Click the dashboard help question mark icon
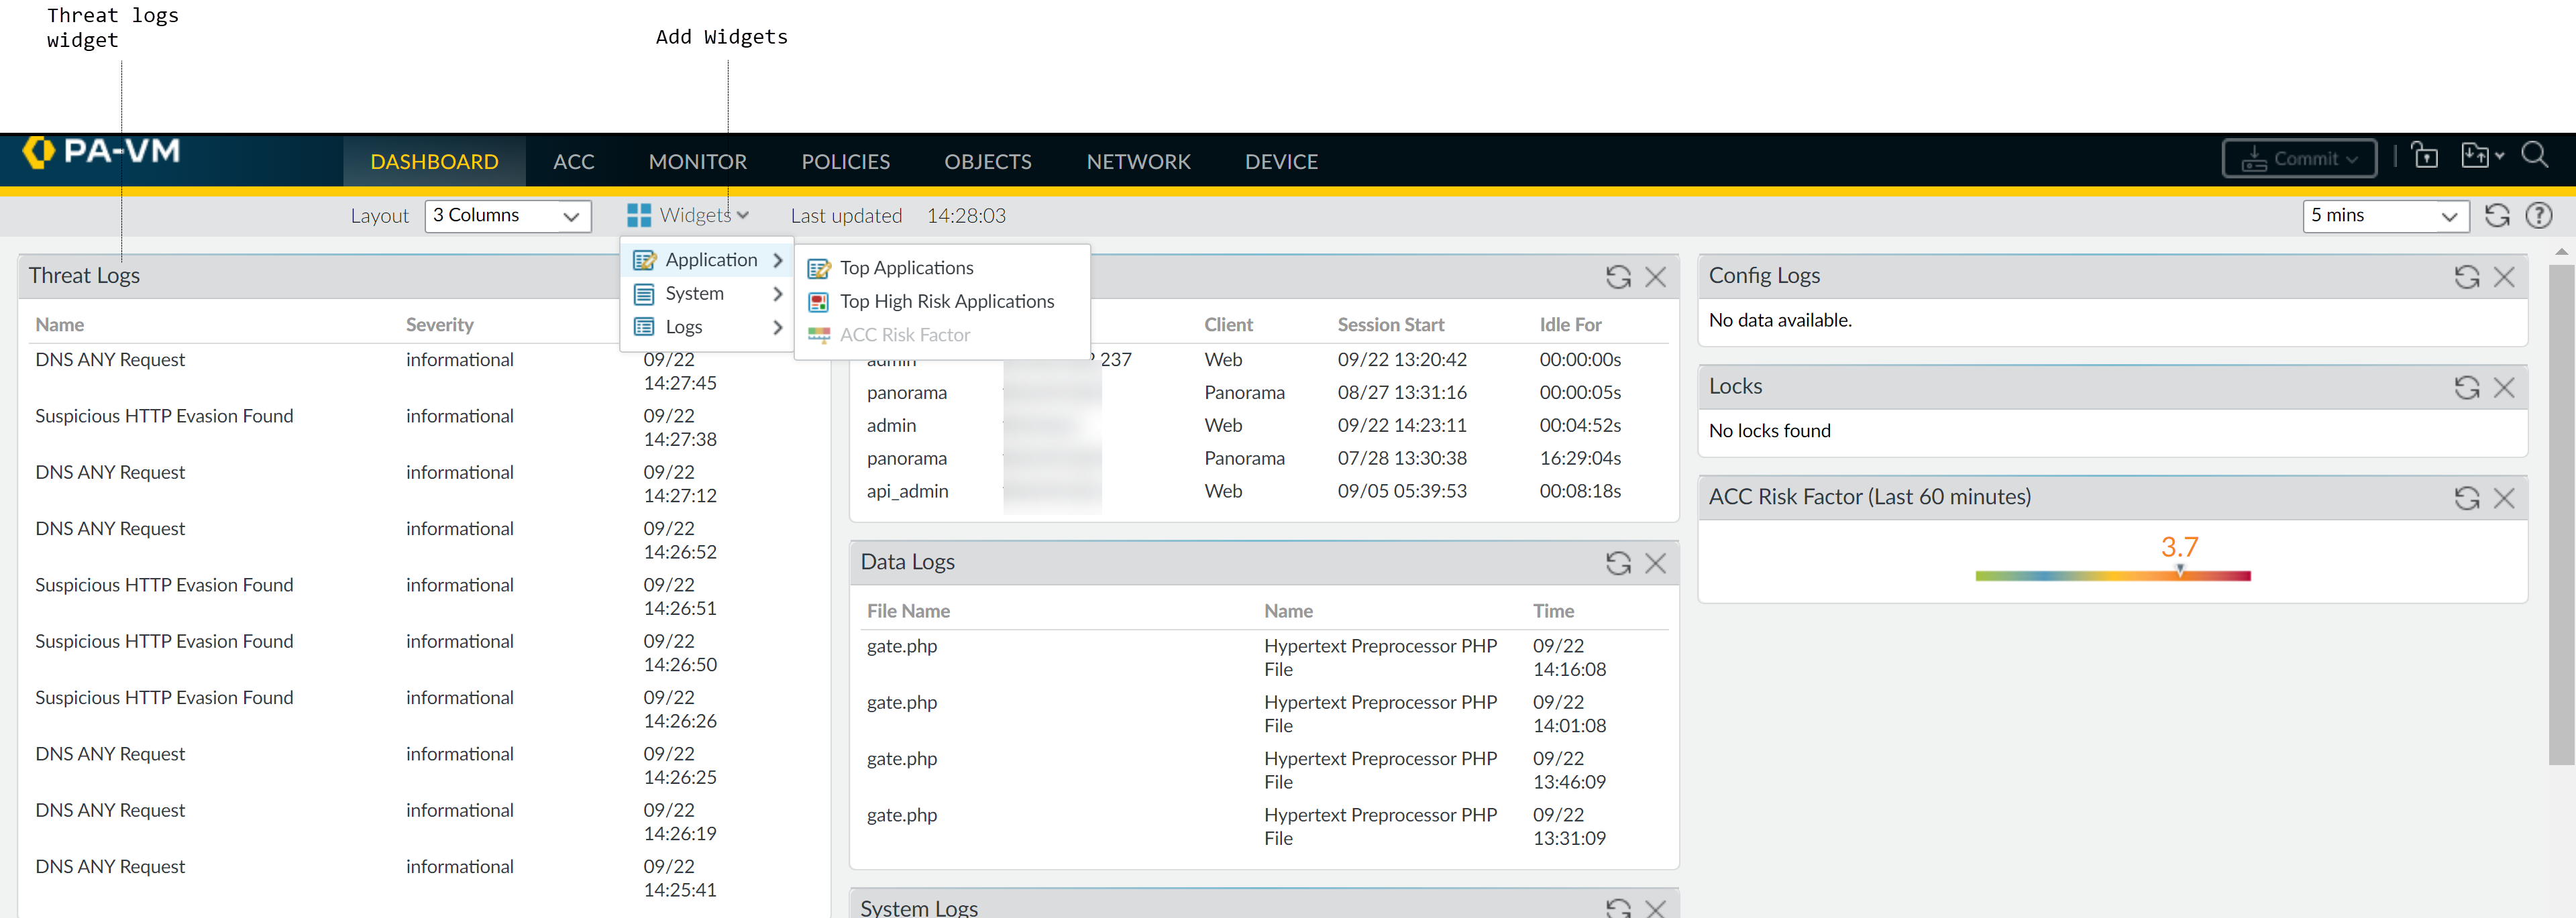This screenshot has width=2576, height=918. coord(2538,216)
